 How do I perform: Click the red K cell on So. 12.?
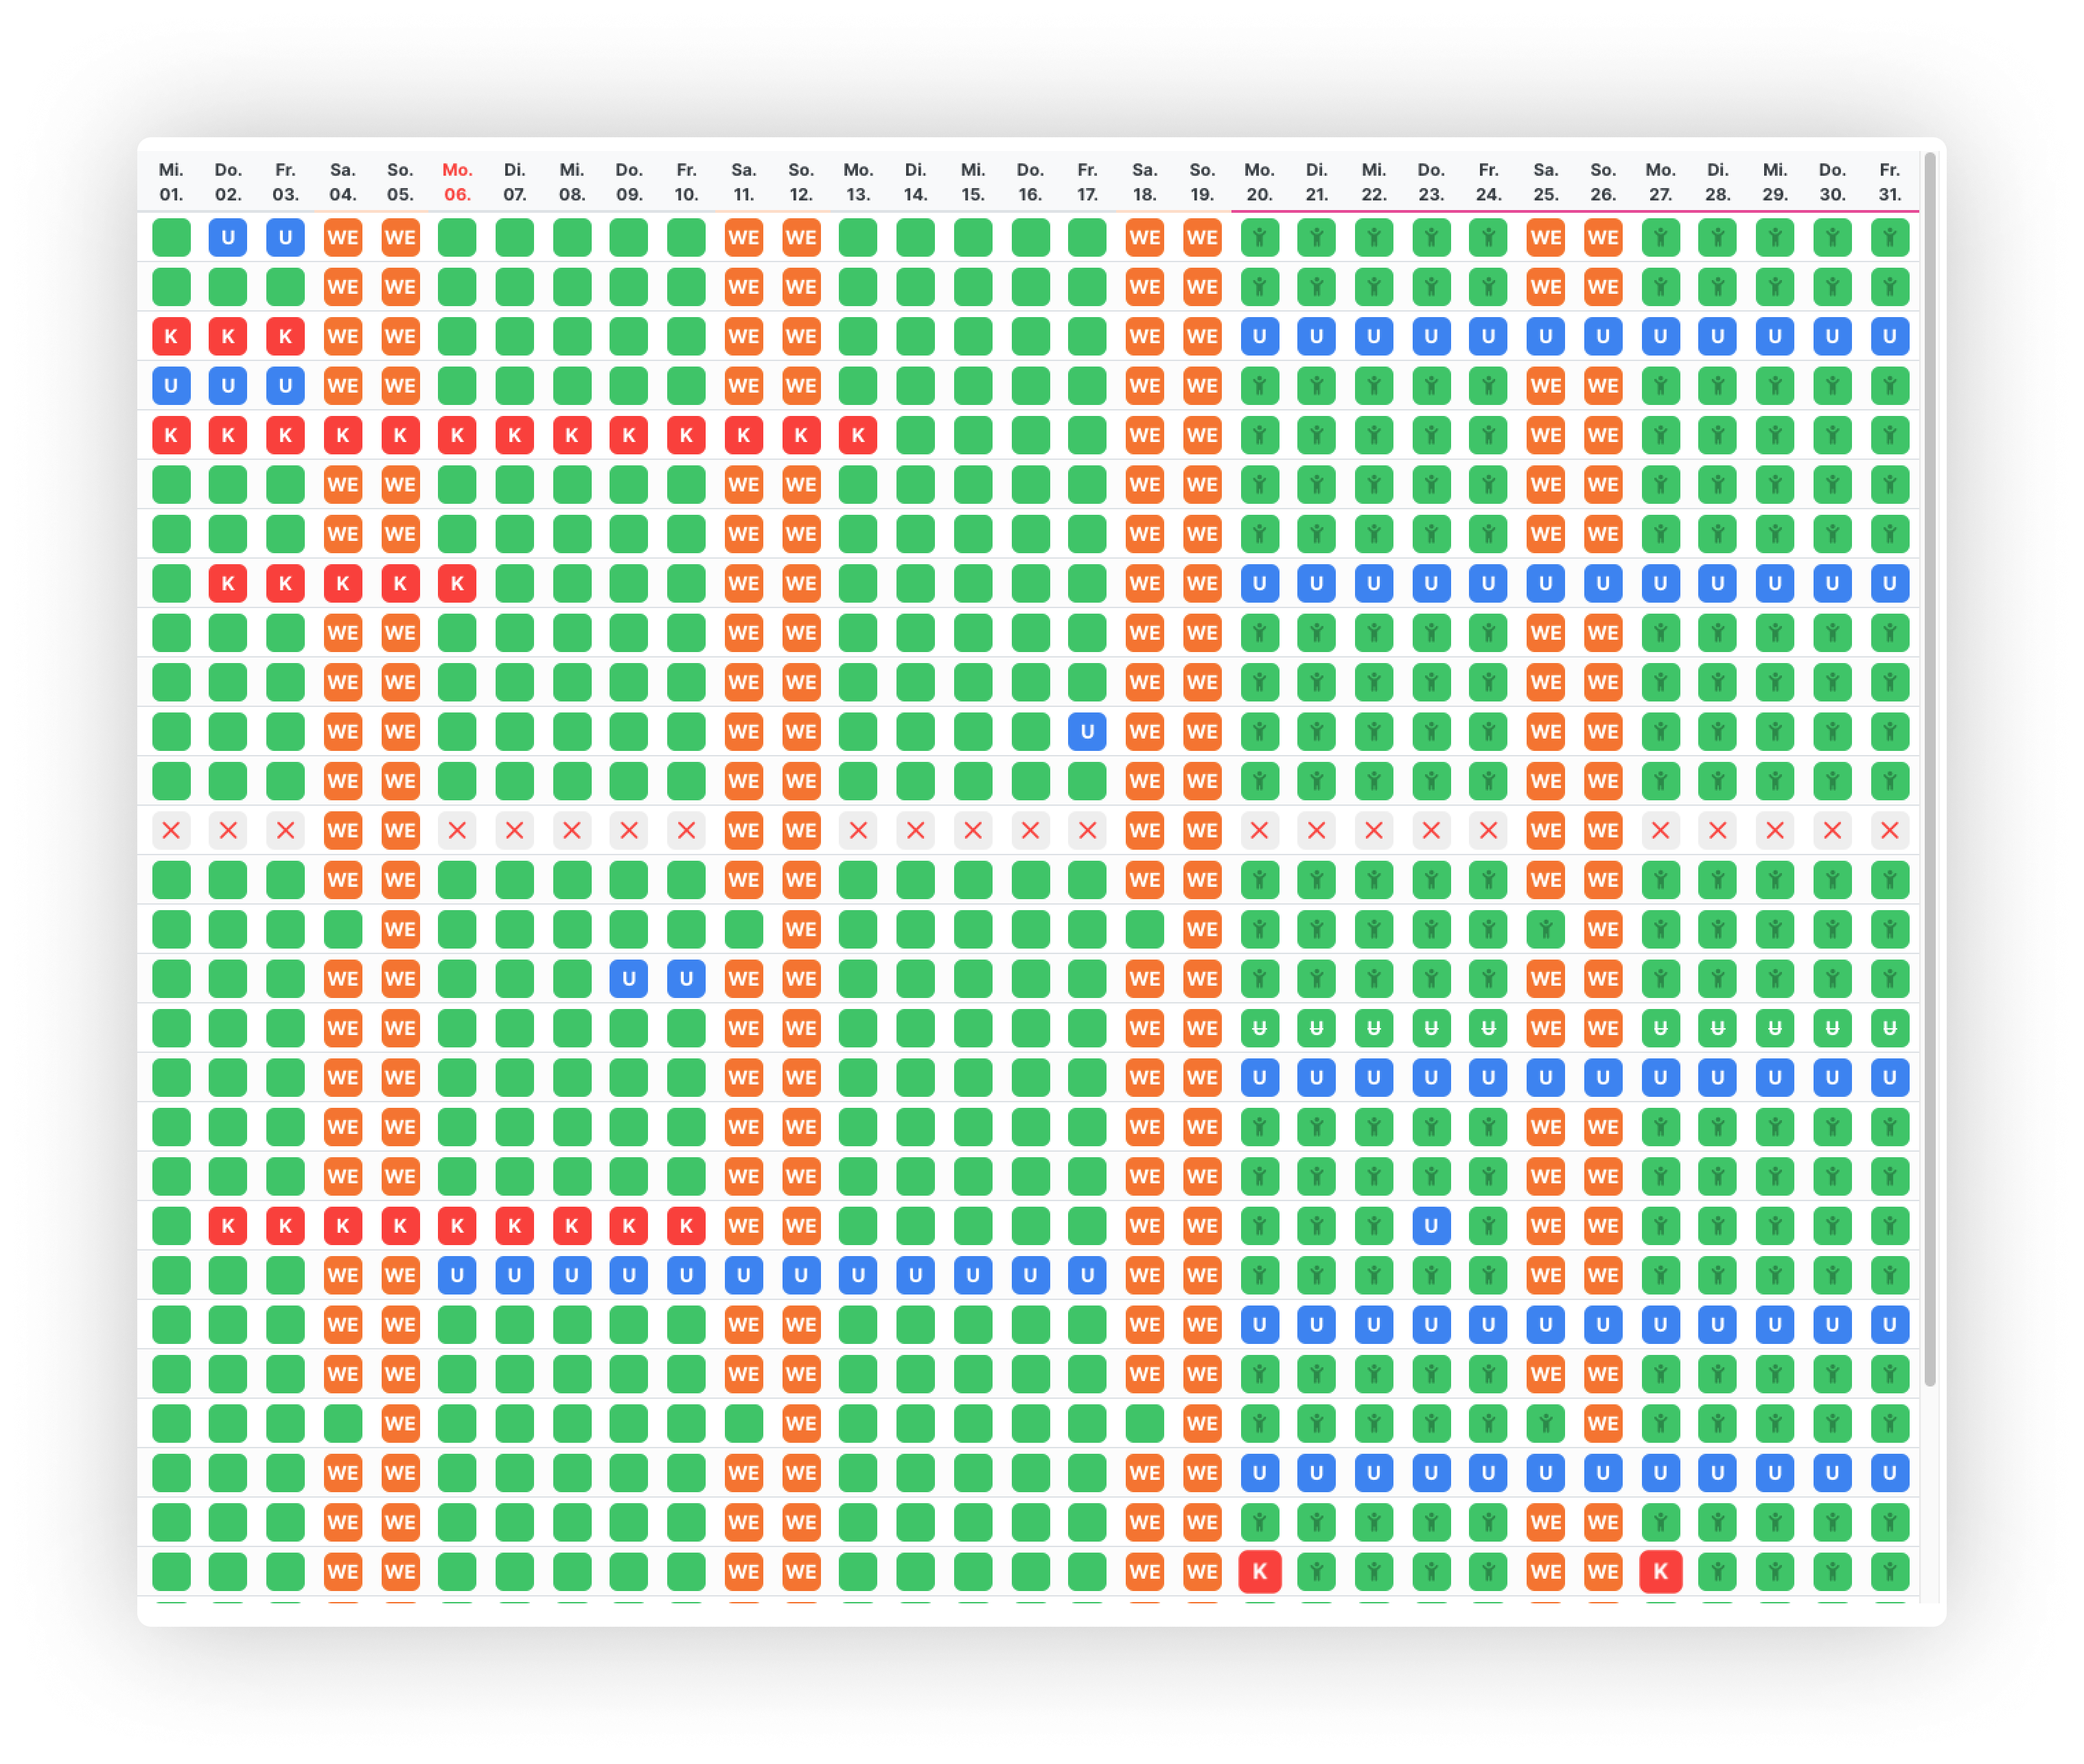(x=801, y=435)
